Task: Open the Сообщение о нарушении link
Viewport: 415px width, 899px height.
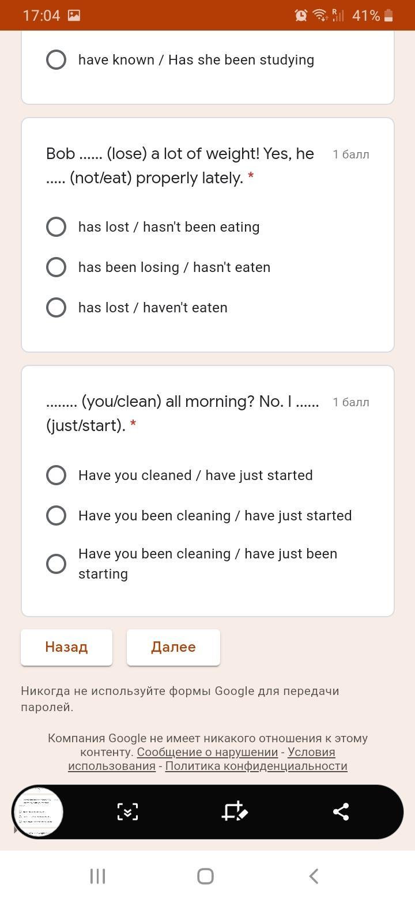Action: coord(207,752)
